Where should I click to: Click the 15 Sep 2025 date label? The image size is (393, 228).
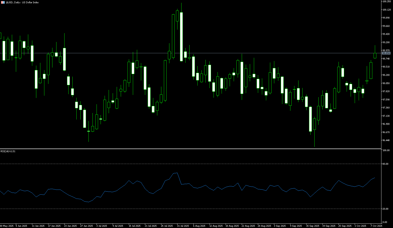click(x=313, y=226)
